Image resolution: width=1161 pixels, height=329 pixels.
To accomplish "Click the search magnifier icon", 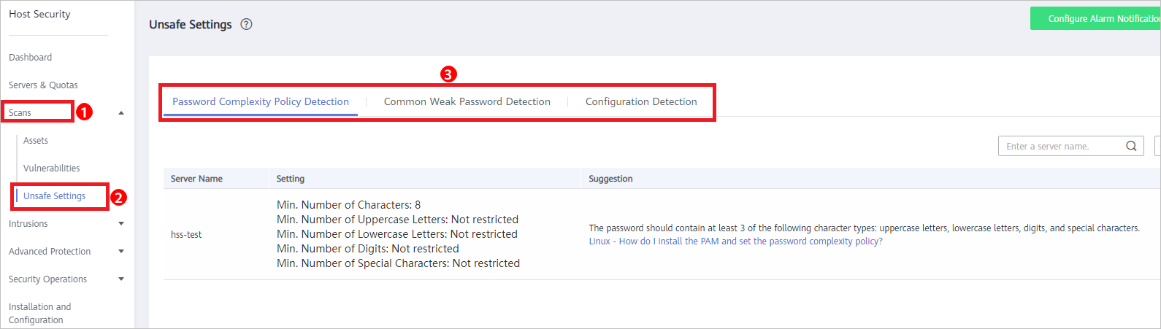I will tap(1131, 146).
